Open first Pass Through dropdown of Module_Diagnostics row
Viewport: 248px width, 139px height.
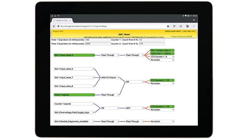coord(110,122)
